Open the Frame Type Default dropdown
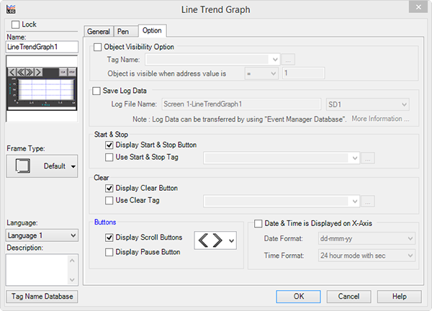Image resolution: width=432 pixels, height=311 pixels. click(x=42, y=166)
